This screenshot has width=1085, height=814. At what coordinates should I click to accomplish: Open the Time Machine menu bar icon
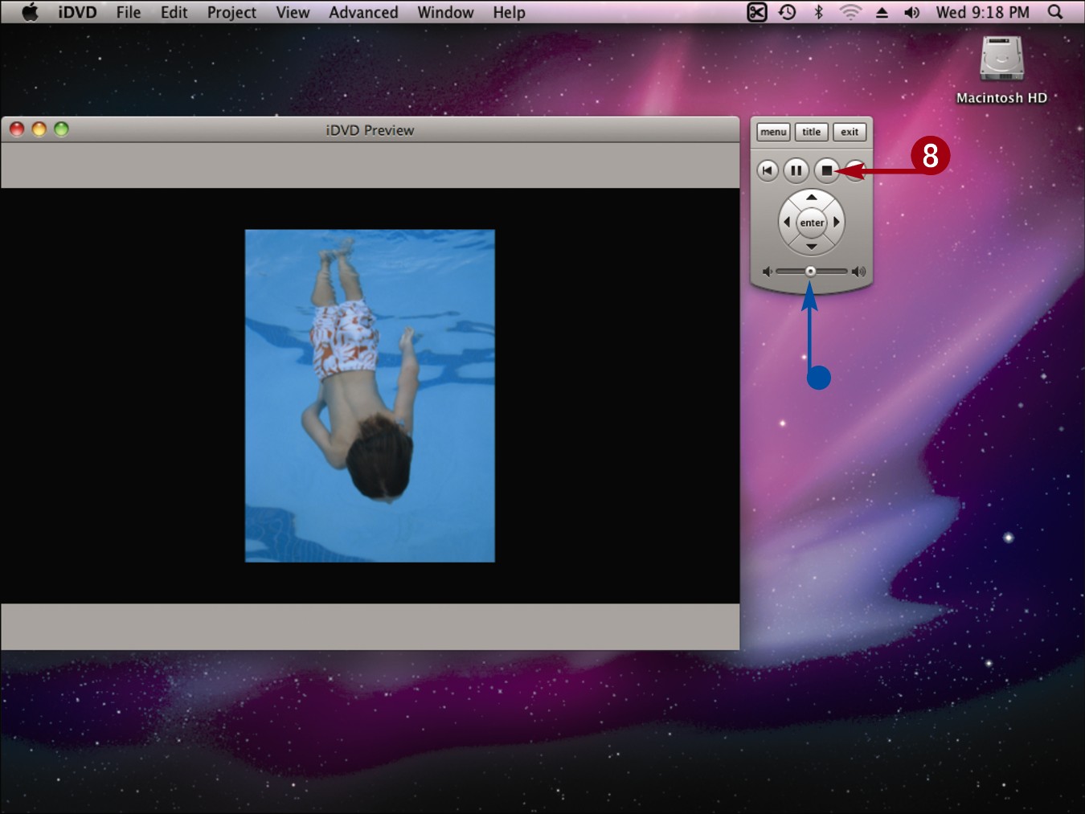[x=788, y=12]
